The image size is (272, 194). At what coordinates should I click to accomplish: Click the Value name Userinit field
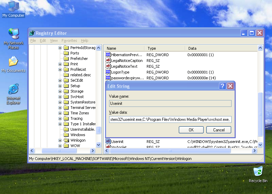[x=170, y=103]
